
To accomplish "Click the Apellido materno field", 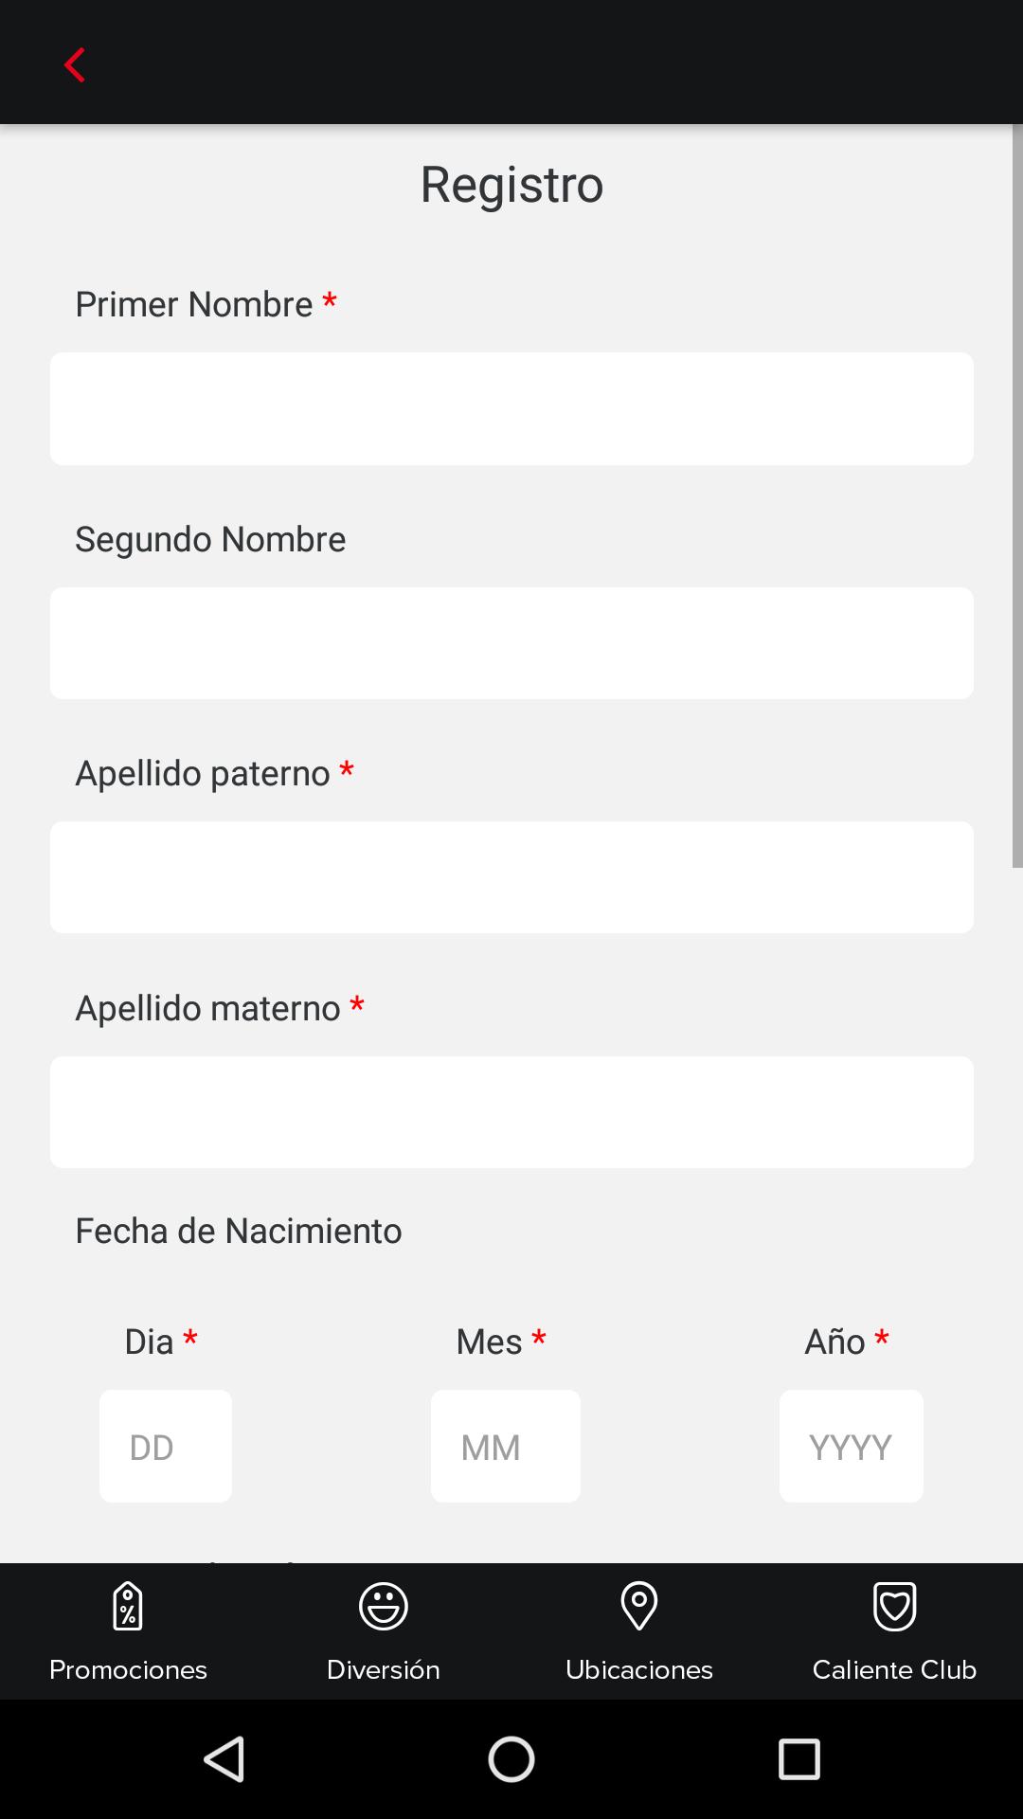I will [511, 1112].
